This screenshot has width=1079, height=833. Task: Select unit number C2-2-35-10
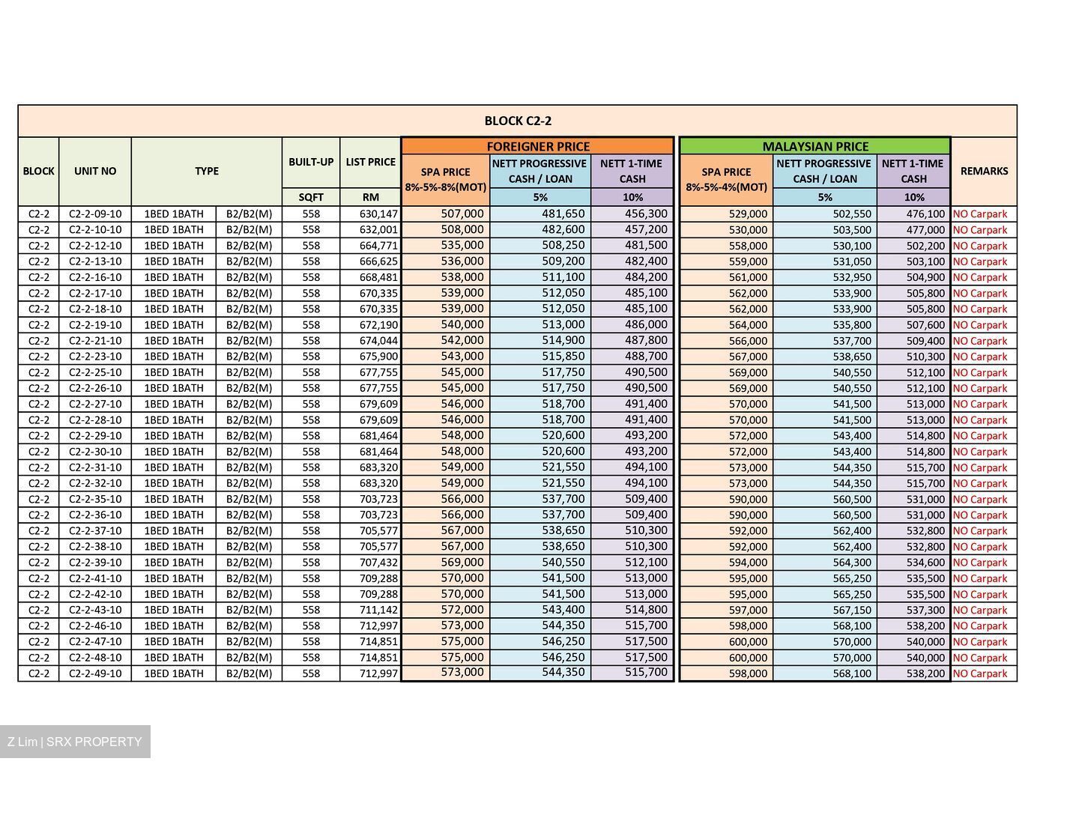point(95,499)
